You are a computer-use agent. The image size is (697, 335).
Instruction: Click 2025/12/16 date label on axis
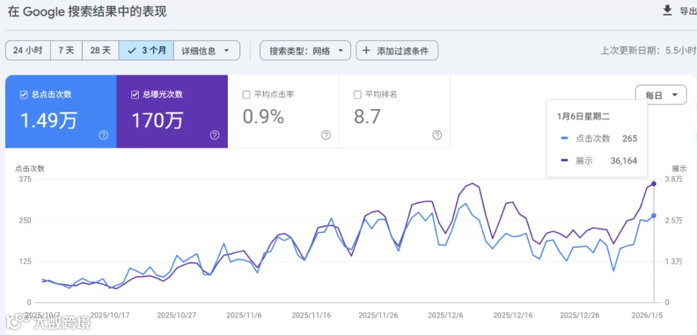point(513,315)
